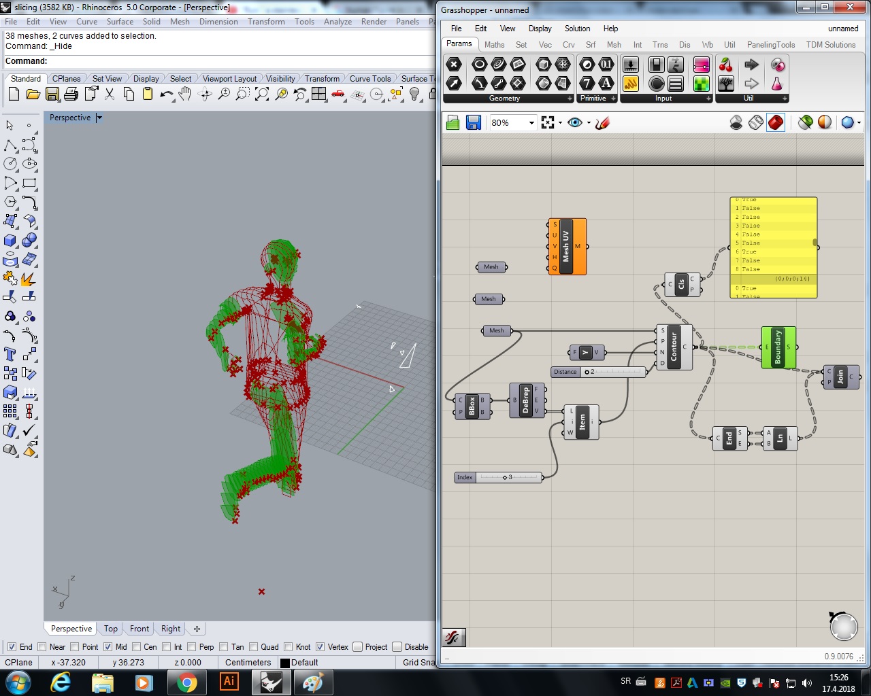This screenshot has height=696, width=871.
Task: Enable the Point osnap checkbox
Action: (x=75, y=646)
